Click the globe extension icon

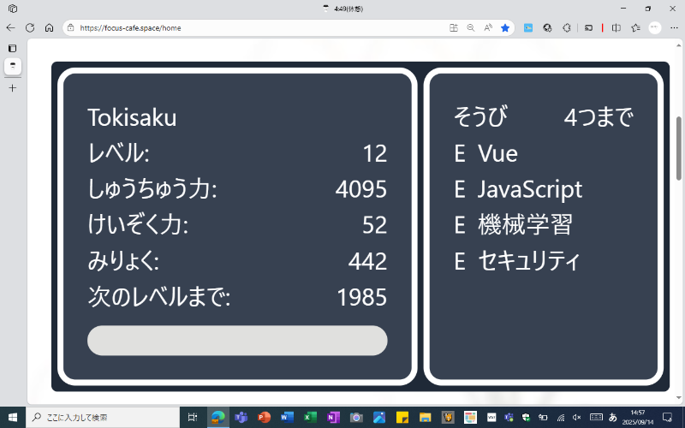point(547,28)
